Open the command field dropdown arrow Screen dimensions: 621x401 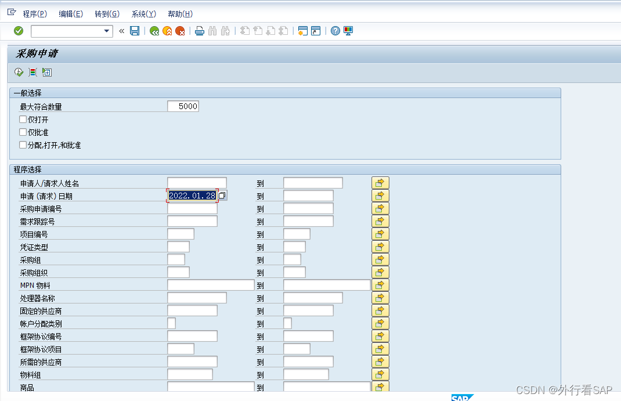pyautogui.click(x=106, y=31)
